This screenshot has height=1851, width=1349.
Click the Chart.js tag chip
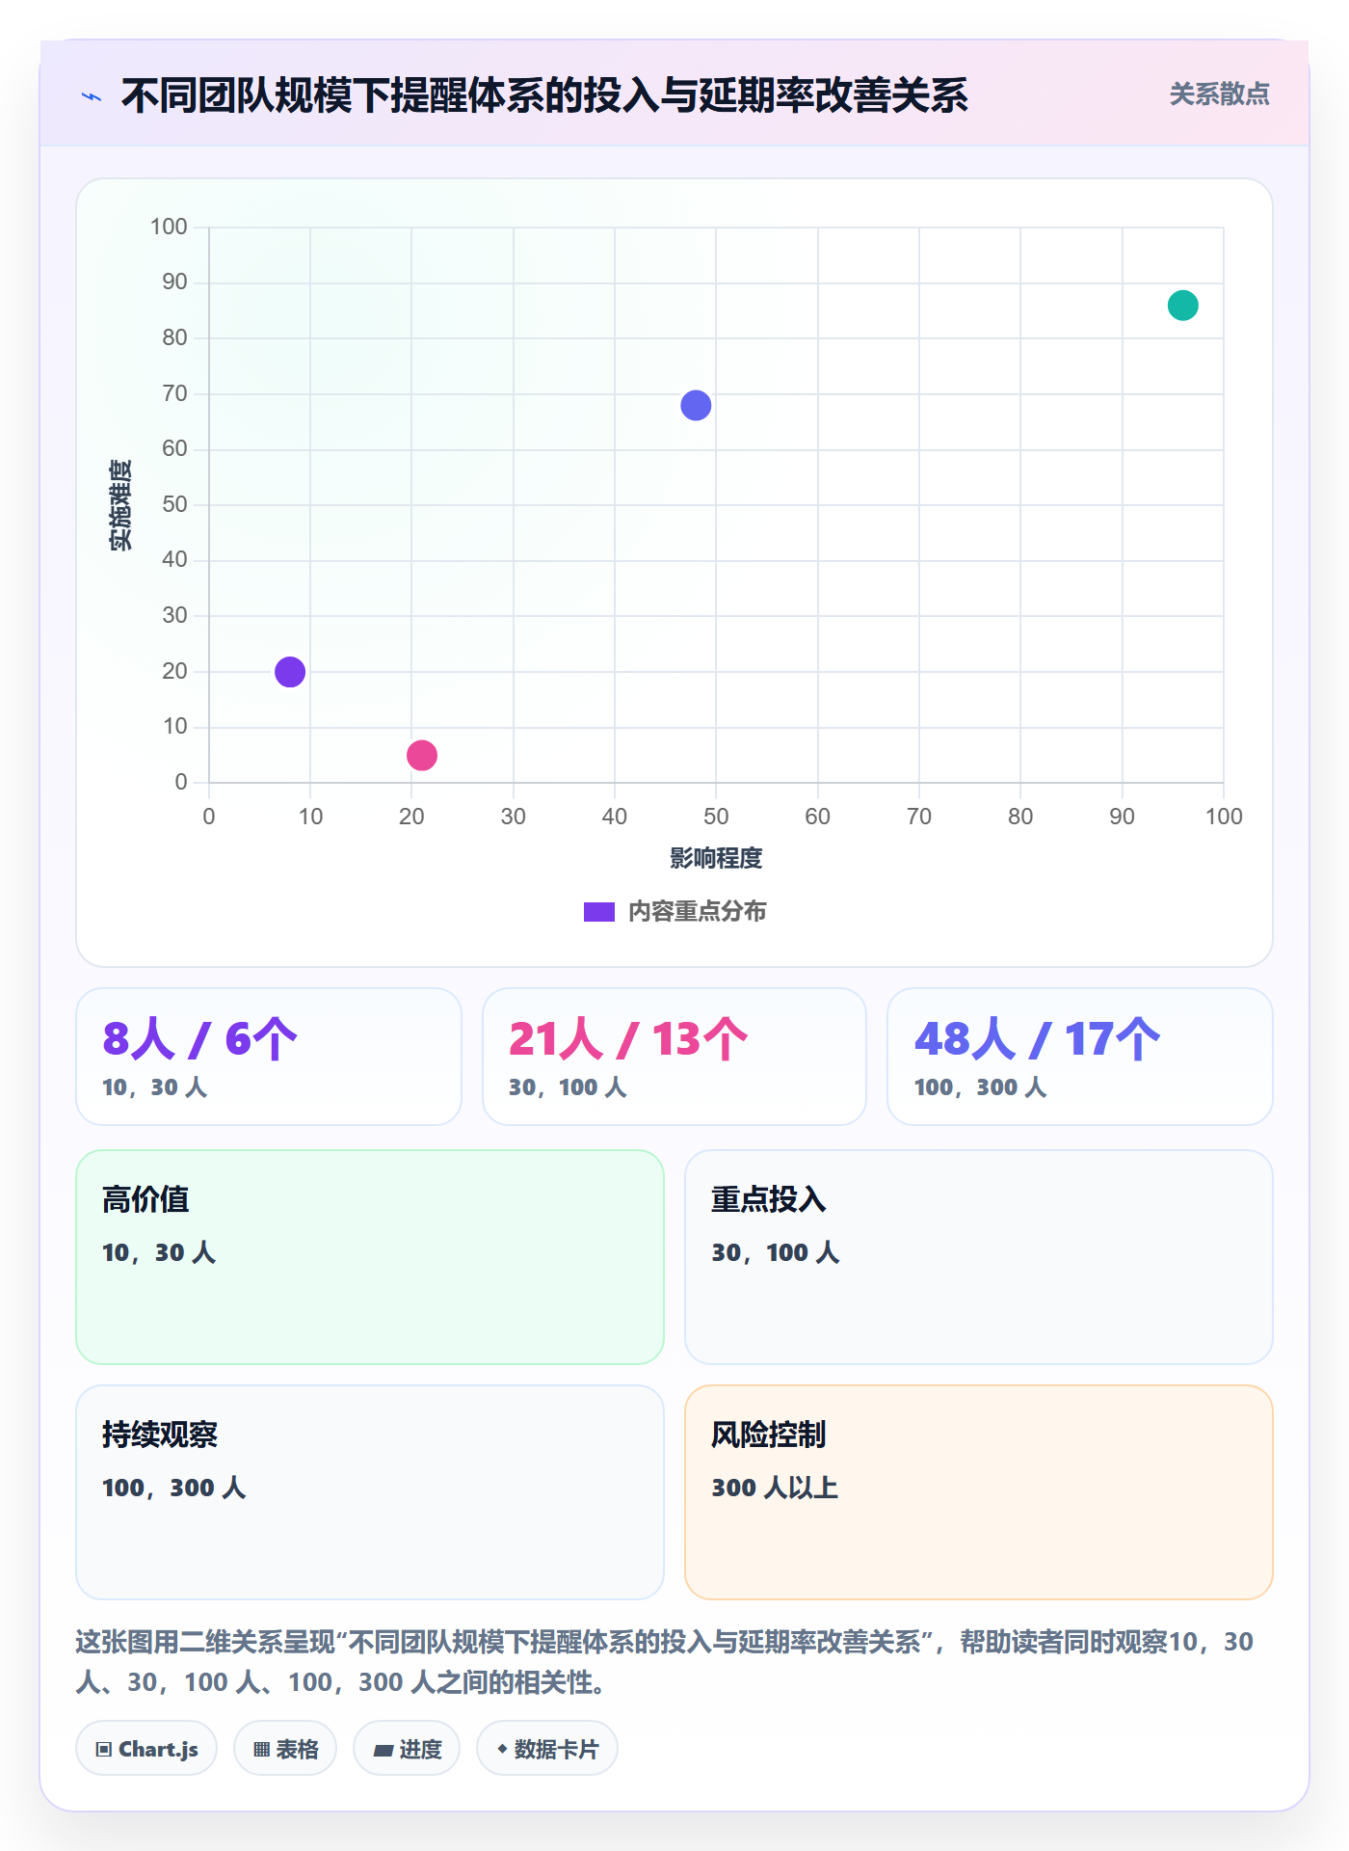[146, 1749]
